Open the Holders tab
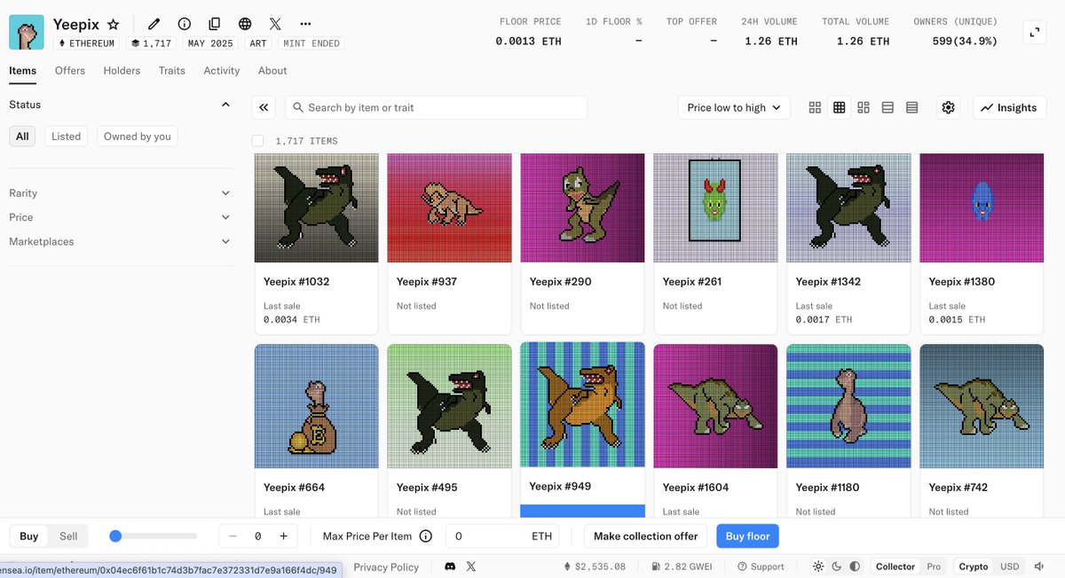Image resolution: width=1065 pixels, height=578 pixels. pyautogui.click(x=122, y=71)
